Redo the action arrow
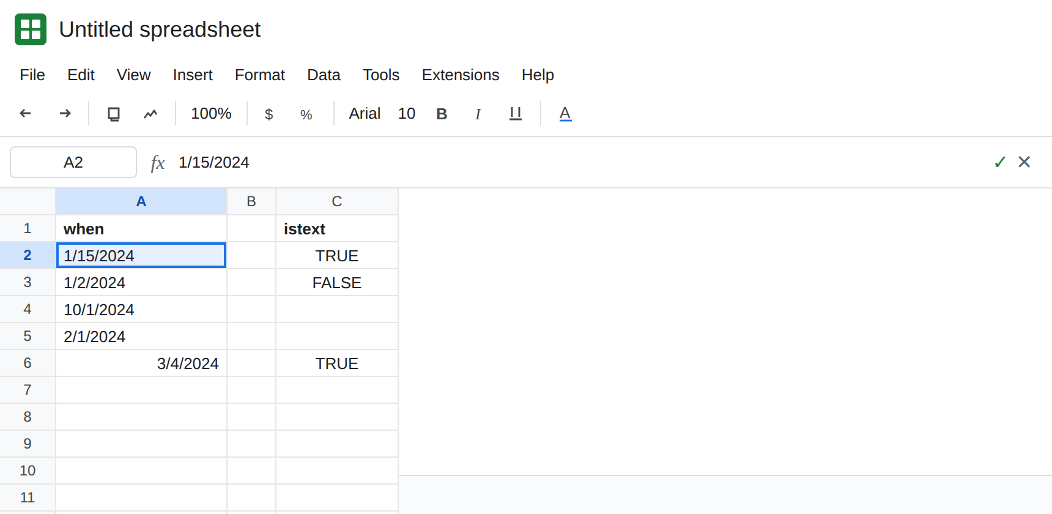This screenshot has width=1052, height=514. pyautogui.click(x=65, y=113)
